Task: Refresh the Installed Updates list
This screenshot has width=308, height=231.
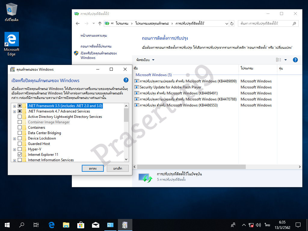Action: (232, 23)
